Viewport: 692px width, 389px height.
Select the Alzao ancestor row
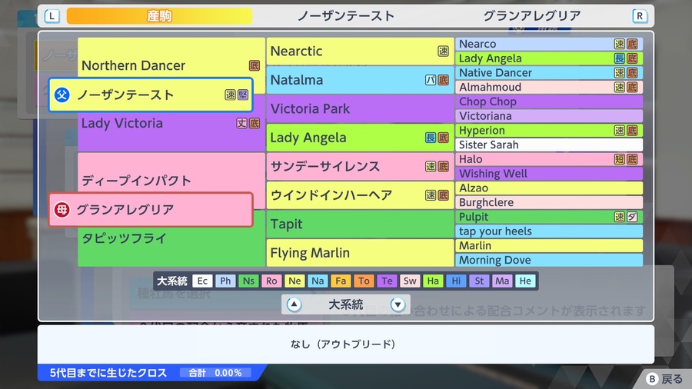click(549, 188)
